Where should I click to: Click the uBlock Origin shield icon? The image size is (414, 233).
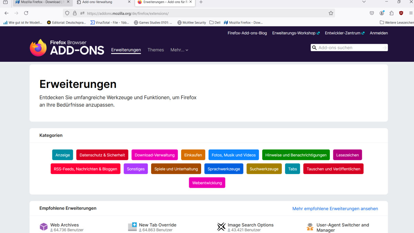click(x=401, y=13)
